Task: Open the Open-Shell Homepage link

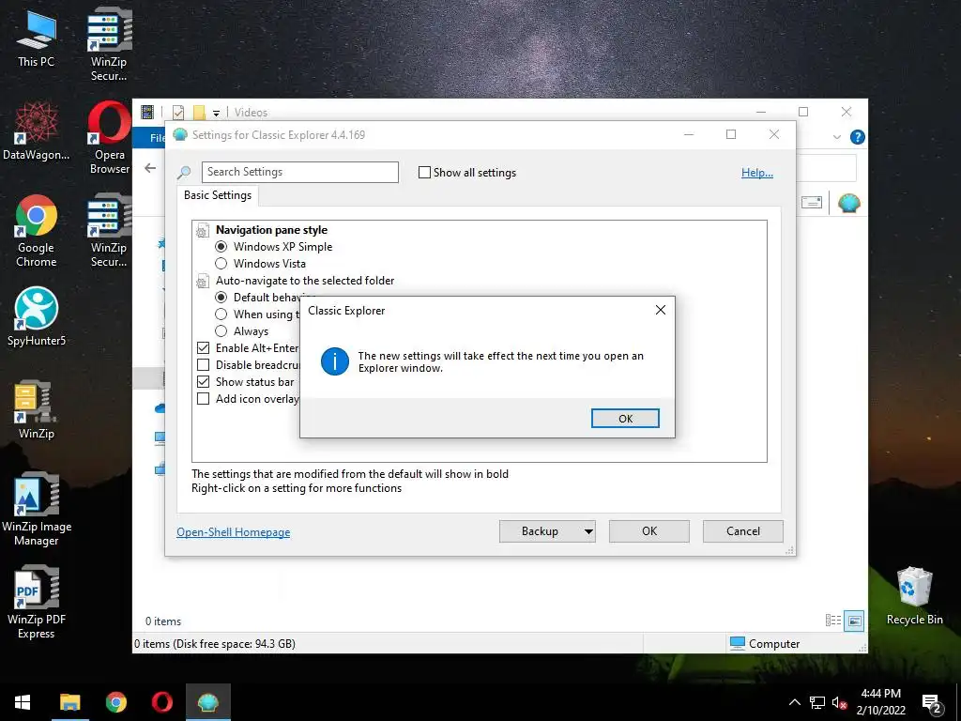Action: pyautogui.click(x=234, y=532)
